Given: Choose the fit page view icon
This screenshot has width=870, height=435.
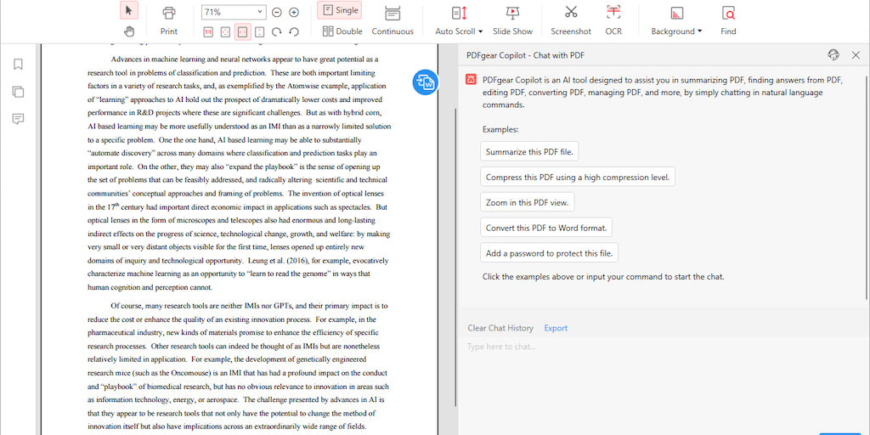Looking at the screenshot, I should [x=225, y=31].
